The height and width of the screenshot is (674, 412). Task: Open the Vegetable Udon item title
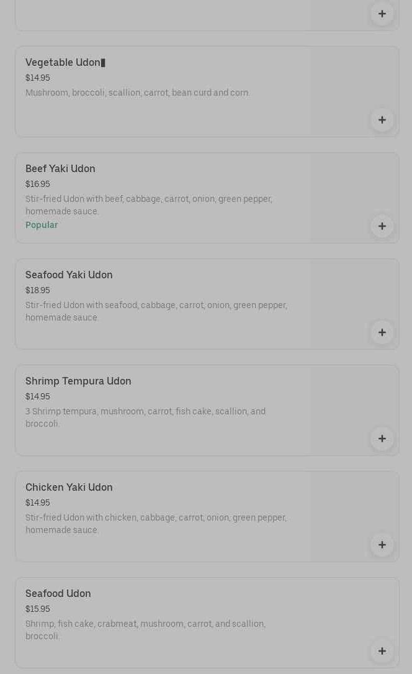click(63, 63)
